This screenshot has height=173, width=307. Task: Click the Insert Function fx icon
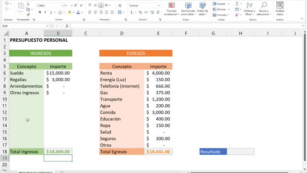[67, 25]
